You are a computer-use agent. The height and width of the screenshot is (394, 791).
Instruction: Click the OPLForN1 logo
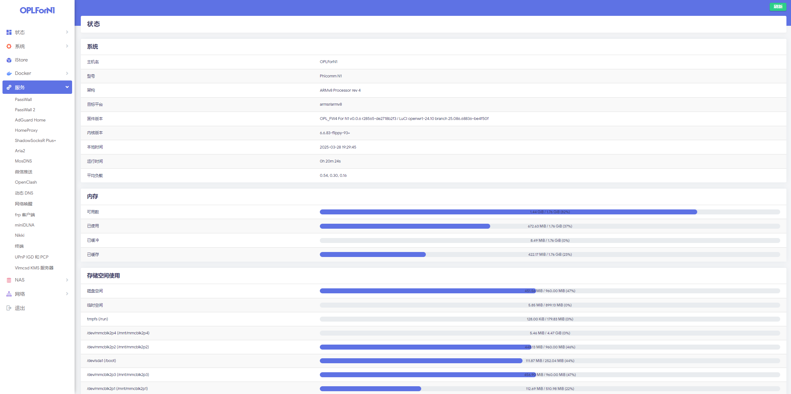(37, 10)
